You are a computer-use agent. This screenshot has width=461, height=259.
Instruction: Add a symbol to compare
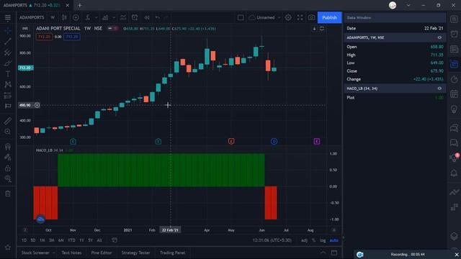76,17
